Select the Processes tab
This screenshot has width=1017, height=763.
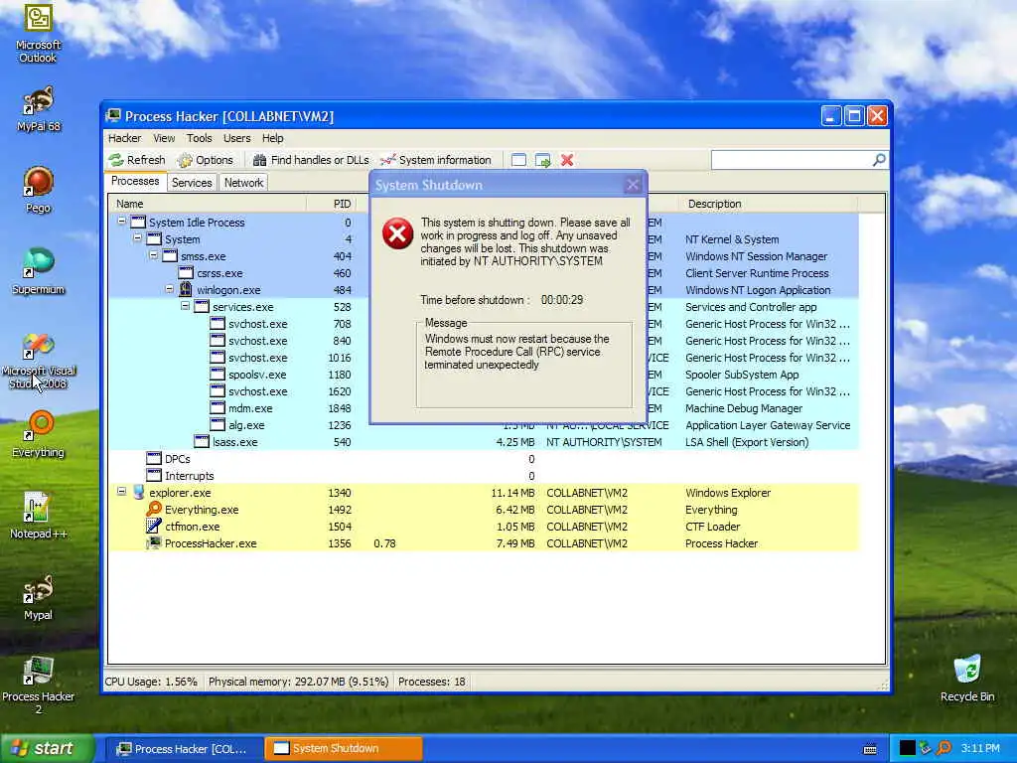click(135, 181)
